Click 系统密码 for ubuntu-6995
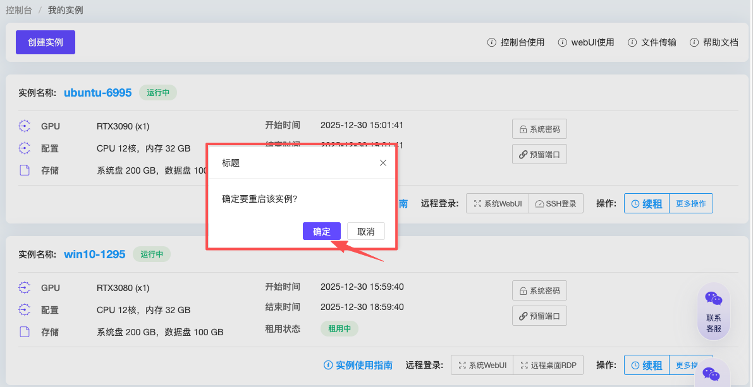The width and height of the screenshot is (753, 387). click(539, 129)
